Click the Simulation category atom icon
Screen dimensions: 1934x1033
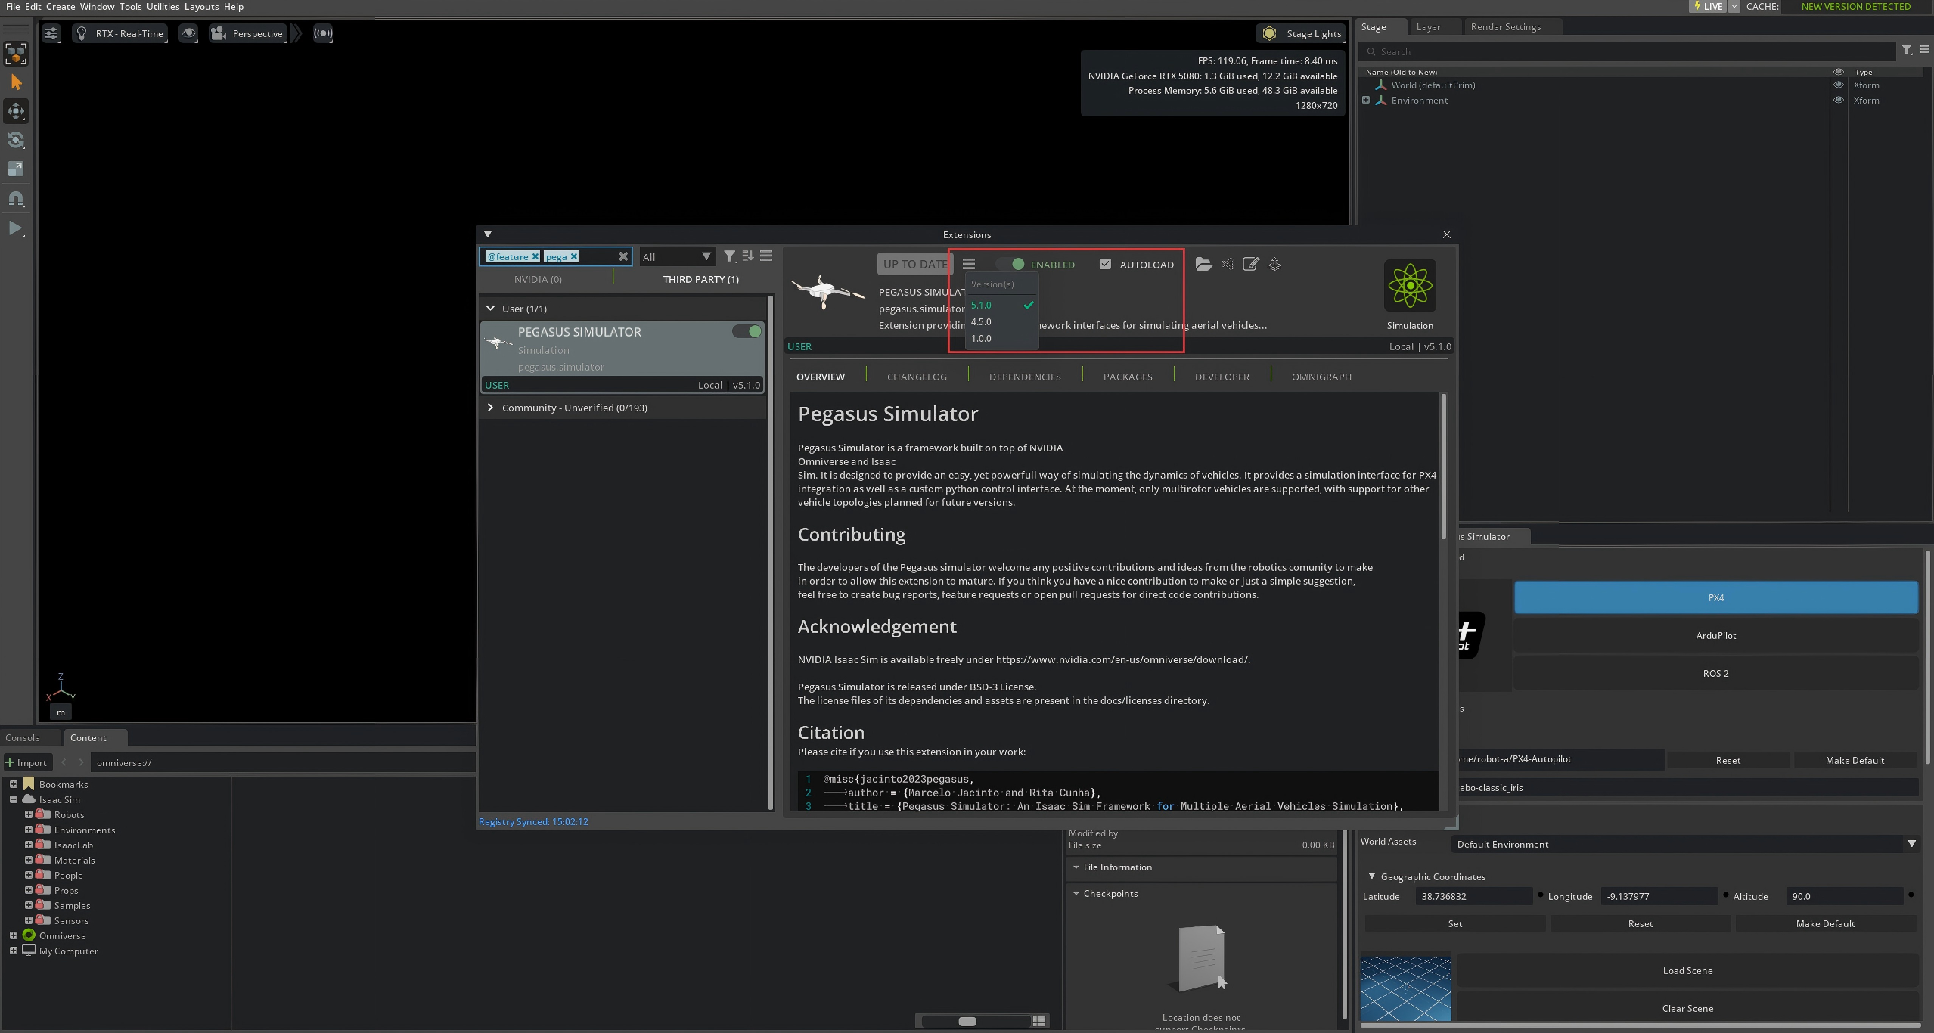coord(1410,285)
